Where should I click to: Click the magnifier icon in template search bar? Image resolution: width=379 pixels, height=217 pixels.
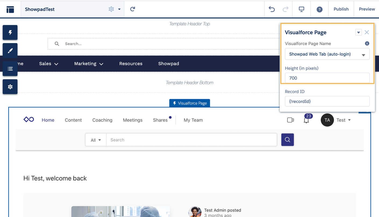[x=57, y=44]
